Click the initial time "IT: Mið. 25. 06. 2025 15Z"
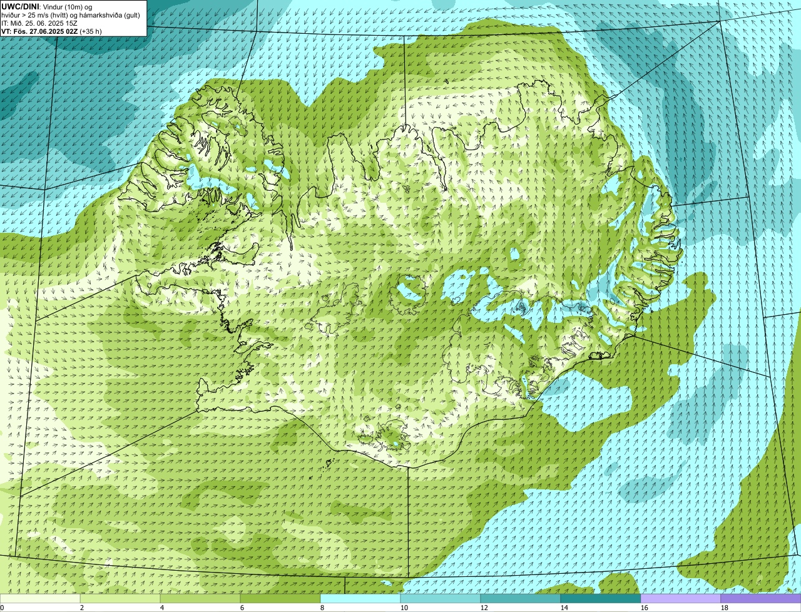 pyautogui.click(x=39, y=23)
